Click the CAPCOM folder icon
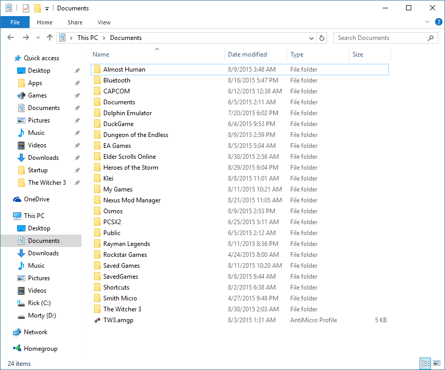This screenshot has width=445, height=370. [97, 91]
